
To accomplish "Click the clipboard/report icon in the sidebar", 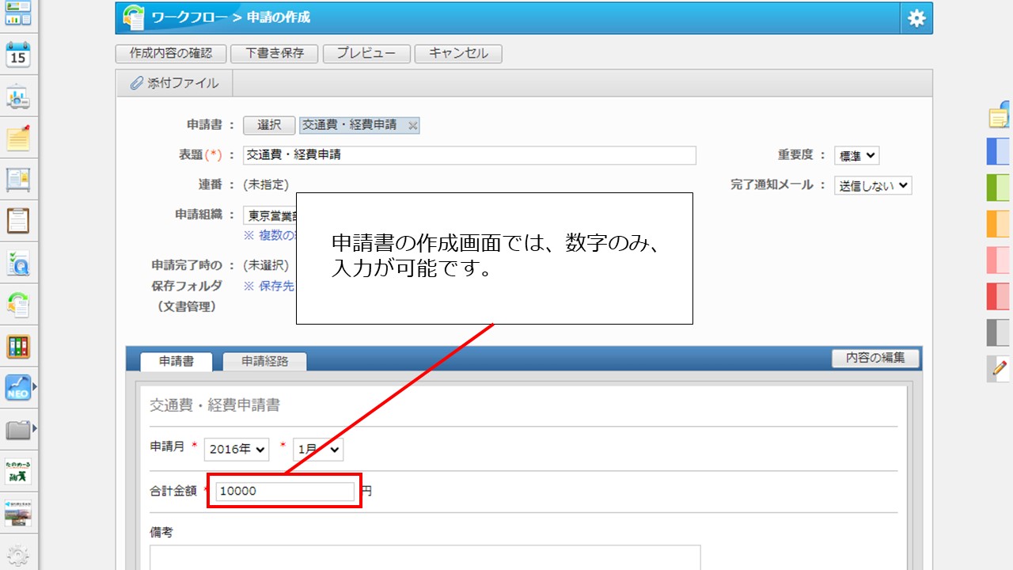I will pos(17,222).
